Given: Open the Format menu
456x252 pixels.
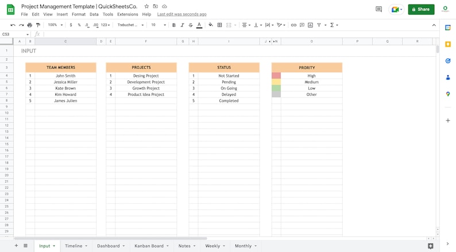Looking at the screenshot, I should pyautogui.click(x=79, y=14).
